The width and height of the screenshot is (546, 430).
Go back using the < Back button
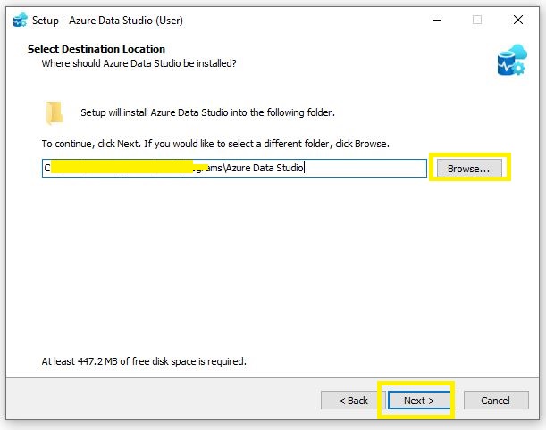coord(353,401)
